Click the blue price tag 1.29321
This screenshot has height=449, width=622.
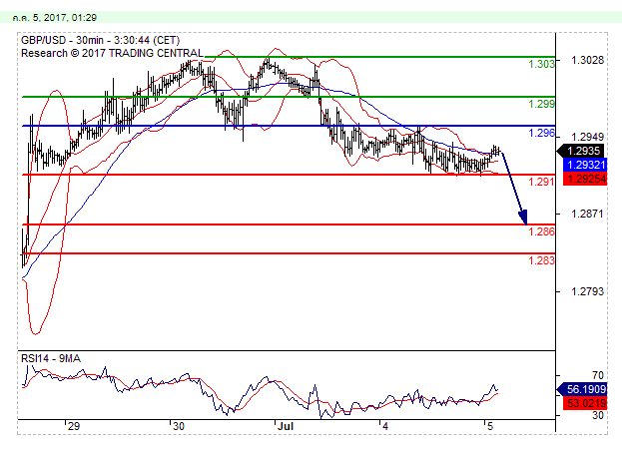[585, 165]
